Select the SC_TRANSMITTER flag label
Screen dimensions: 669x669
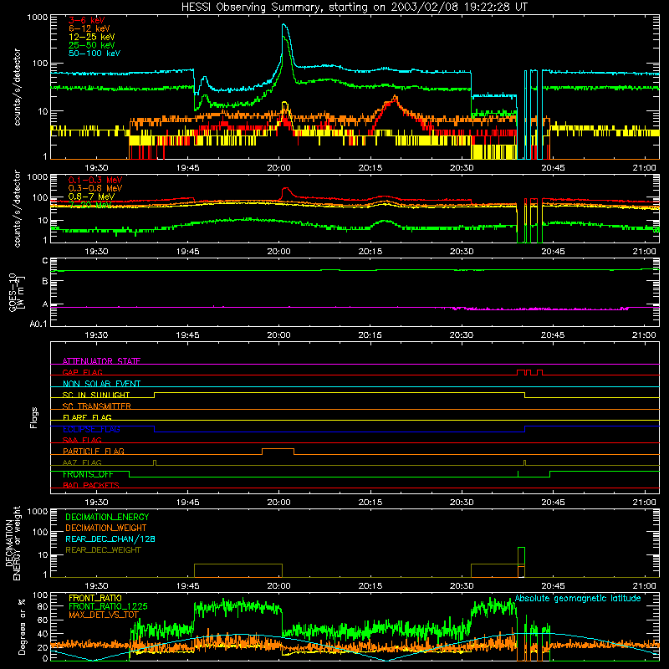(97, 406)
